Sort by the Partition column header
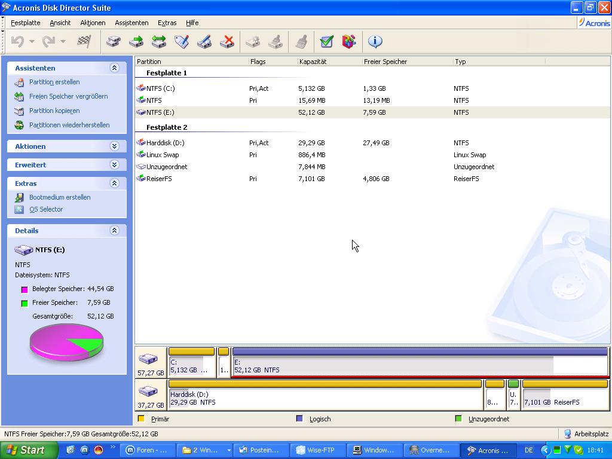The image size is (612, 459). pyautogui.click(x=192, y=62)
